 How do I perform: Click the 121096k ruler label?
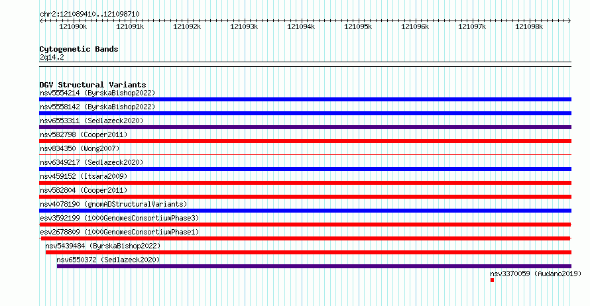click(x=415, y=26)
